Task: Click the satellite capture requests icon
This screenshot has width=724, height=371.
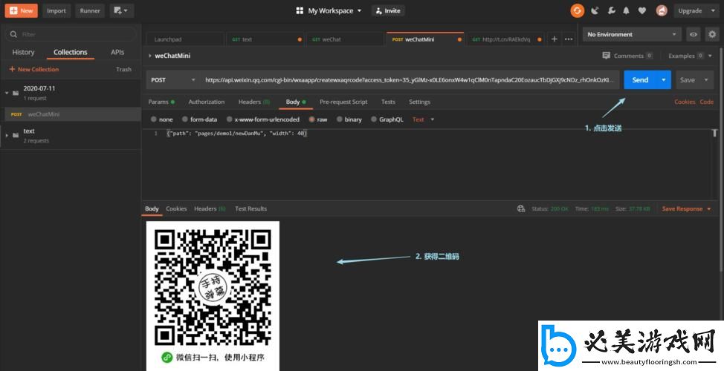Action: coord(595,10)
